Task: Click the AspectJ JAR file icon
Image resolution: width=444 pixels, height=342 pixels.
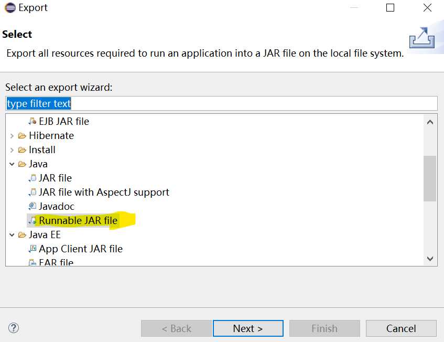Action: [33, 192]
